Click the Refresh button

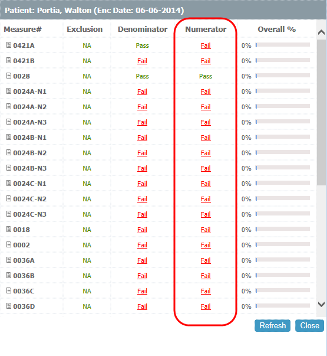click(272, 325)
